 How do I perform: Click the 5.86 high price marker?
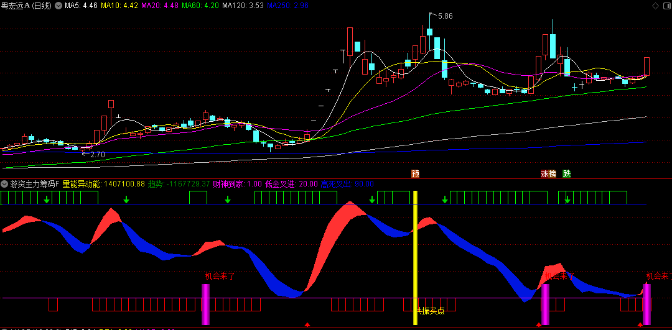[444, 16]
